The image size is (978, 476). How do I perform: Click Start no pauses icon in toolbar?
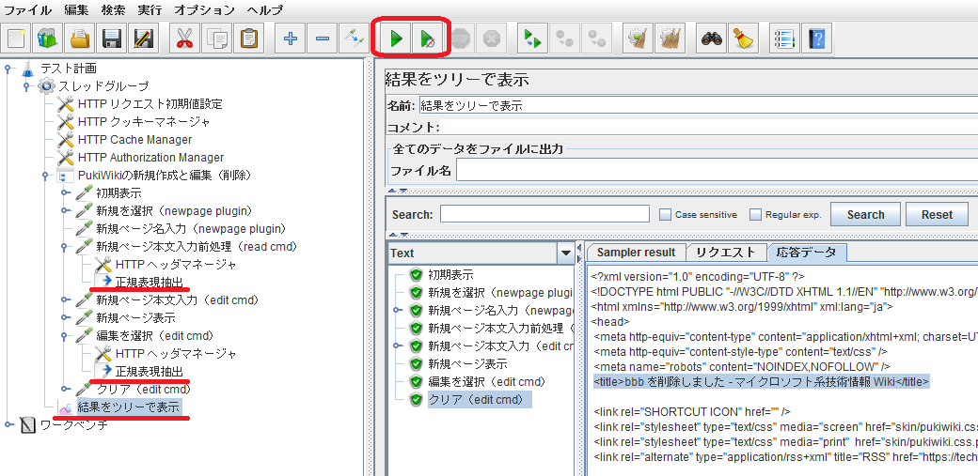(x=427, y=38)
